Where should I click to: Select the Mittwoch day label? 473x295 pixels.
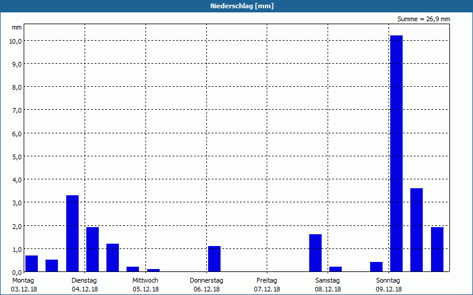pos(145,281)
